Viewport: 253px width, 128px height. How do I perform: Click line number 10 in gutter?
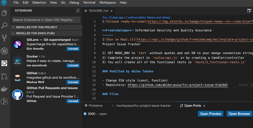tap(94, 62)
